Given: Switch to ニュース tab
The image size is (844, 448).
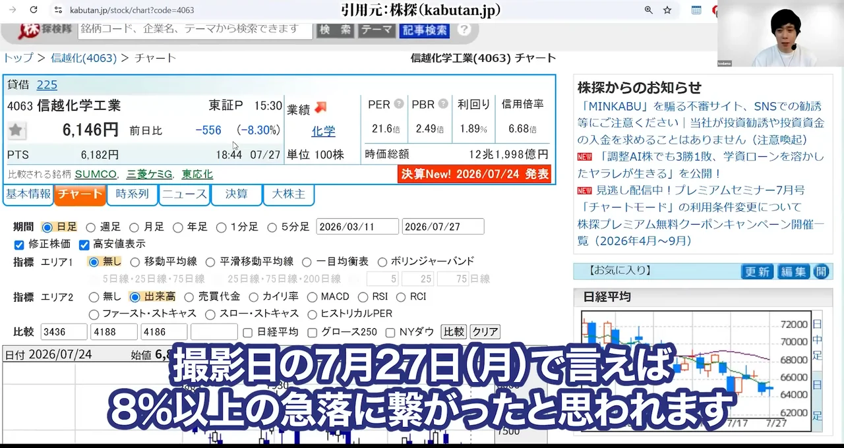Looking at the screenshot, I should click(x=185, y=194).
